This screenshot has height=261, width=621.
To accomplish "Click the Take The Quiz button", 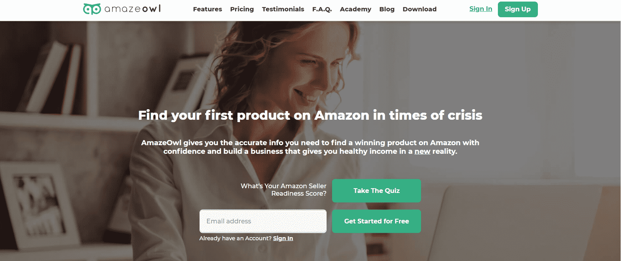I will click(x=376, y=191).
